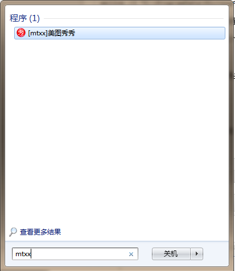
Task: Click the blue X in the search field
Action: (131, 254)
